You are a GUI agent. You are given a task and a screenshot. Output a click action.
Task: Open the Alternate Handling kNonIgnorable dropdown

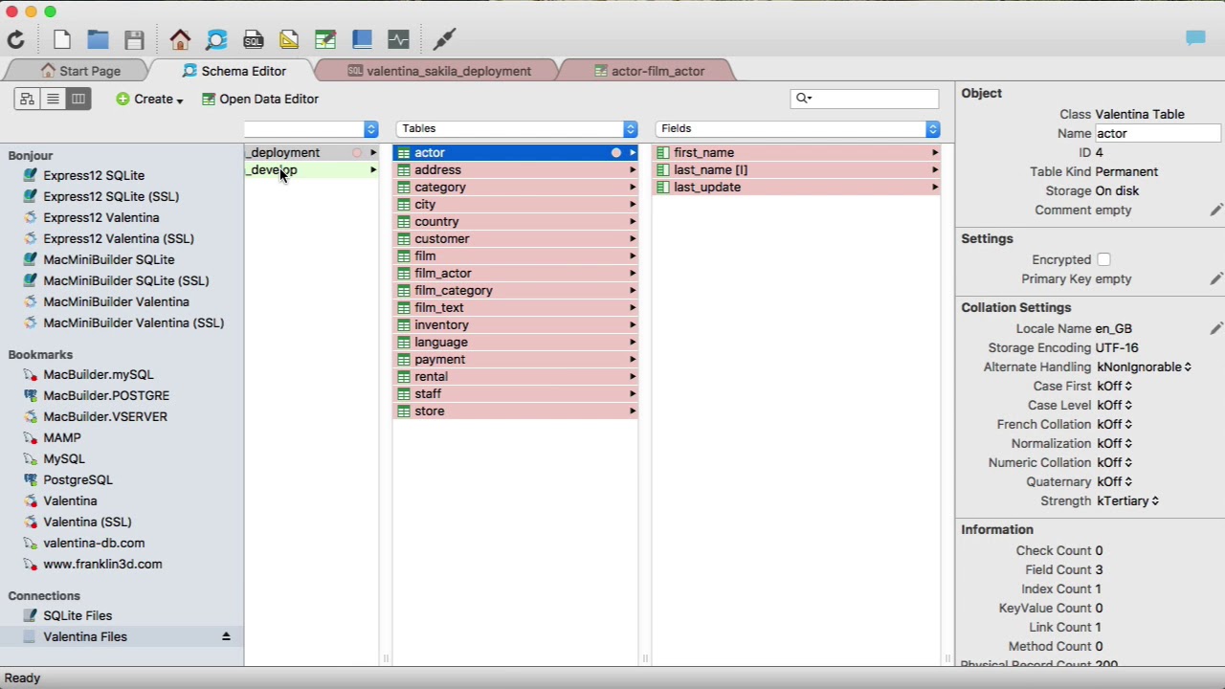(x=1145, y=367)
